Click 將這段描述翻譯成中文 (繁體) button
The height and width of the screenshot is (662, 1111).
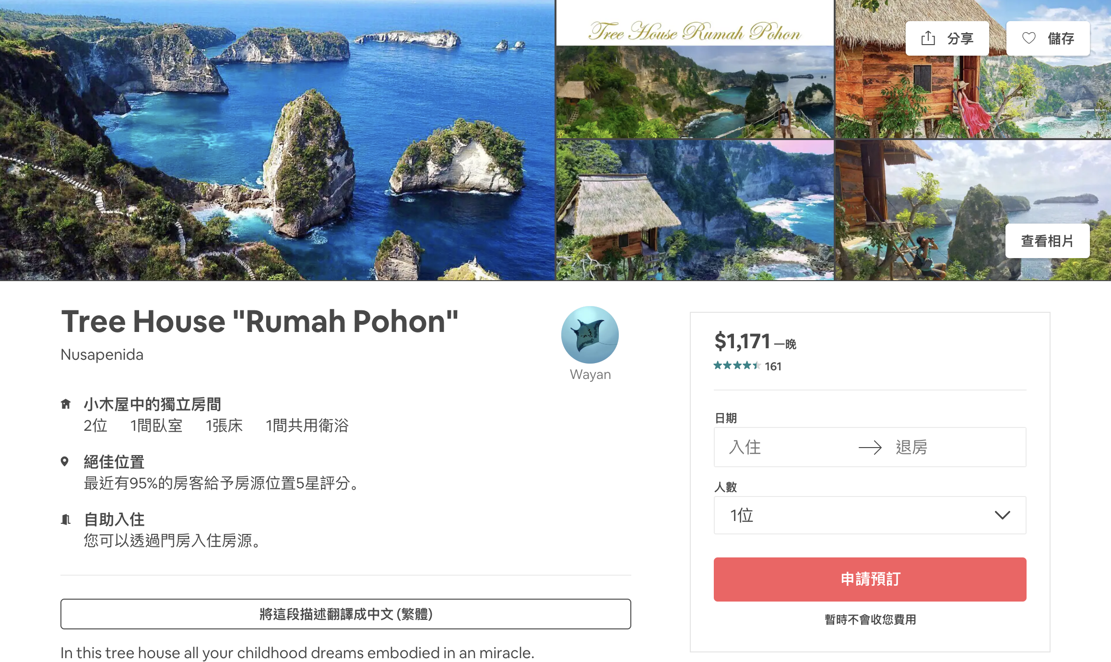pyautogui.click(x=345, y=614)
